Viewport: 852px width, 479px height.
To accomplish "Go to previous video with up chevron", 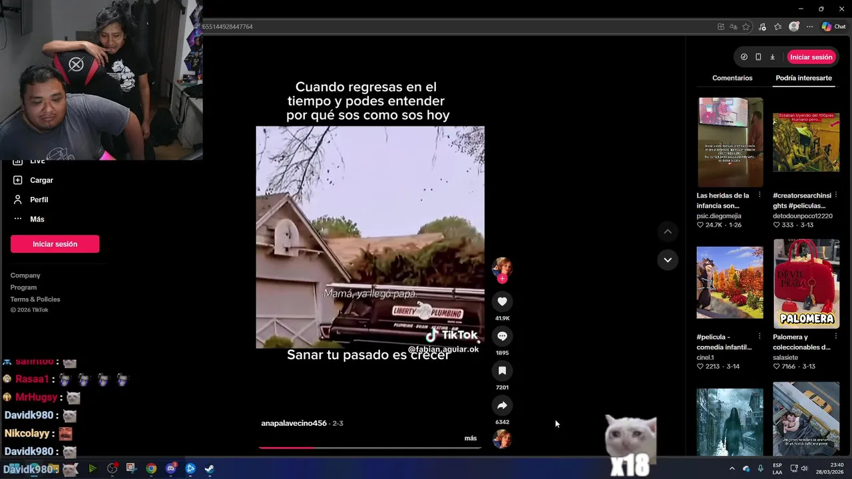I will [x=668, y=232].
